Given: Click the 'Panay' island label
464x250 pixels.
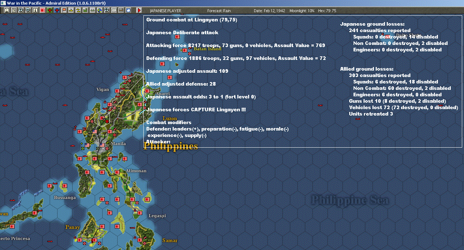Looking at the screenshot, I should [x=73, y=227].
